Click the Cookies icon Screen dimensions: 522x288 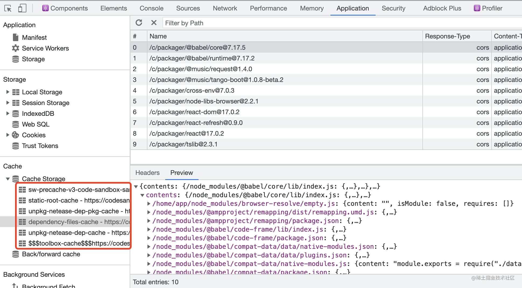click(16, 135)
